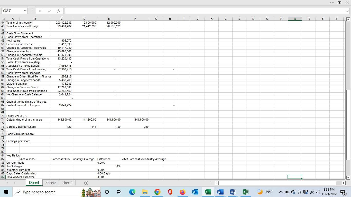Viewport: 351px width, 197px height.
Task: Switch to the Sheet3 tab
Action: pyautogui.click(x=67, y=183)
